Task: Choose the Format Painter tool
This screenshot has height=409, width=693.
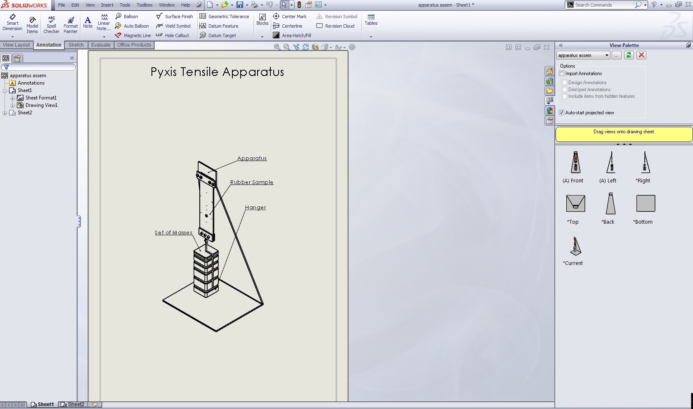Action: [x=71, y=25]
